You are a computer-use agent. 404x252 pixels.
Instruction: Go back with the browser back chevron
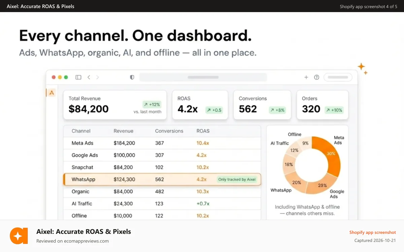[89, 77]
